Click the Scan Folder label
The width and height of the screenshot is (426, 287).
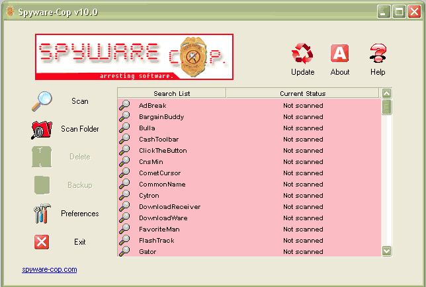pos(80,129)
